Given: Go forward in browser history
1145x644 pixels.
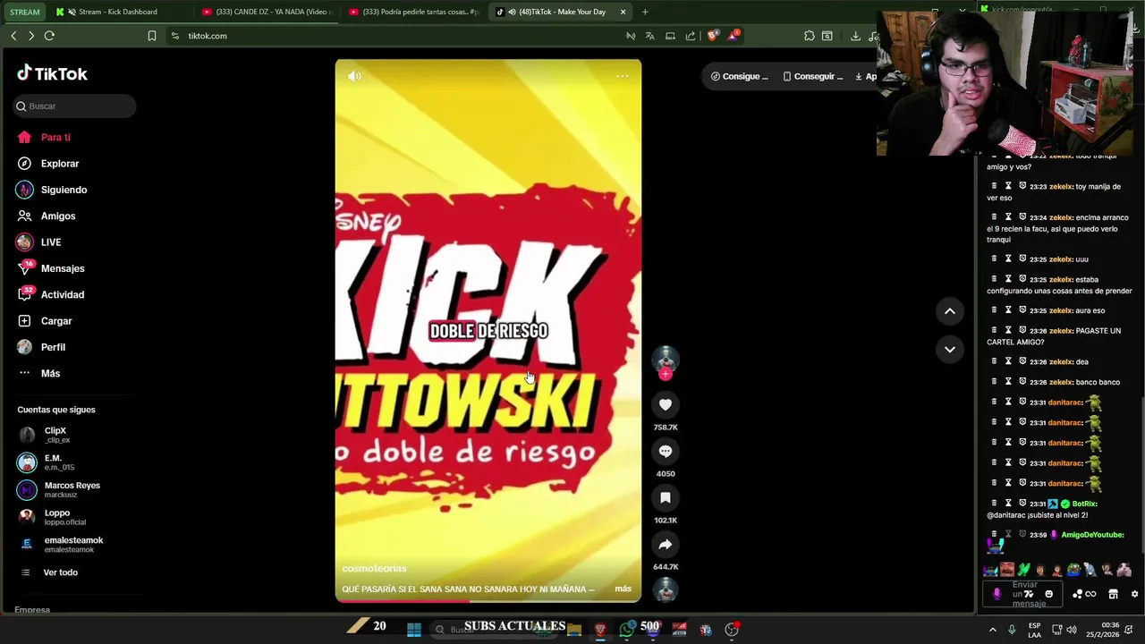Looking at the screenshot, I should (31, 36).
